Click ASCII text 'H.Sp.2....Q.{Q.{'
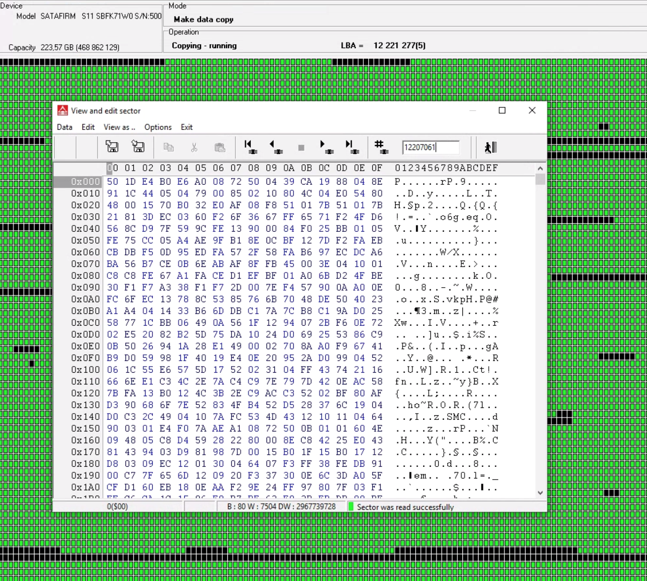 [x=446, y=205]
